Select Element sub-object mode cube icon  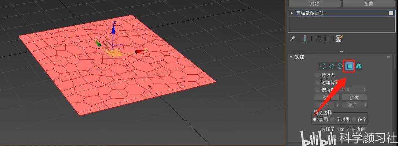click(358, 66)
